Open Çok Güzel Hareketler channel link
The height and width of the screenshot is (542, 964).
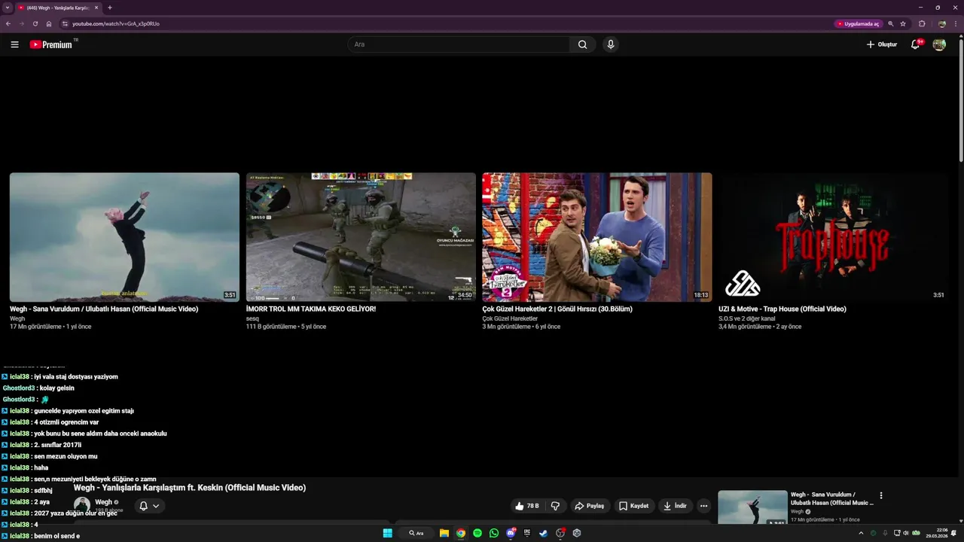coord(510,318)
